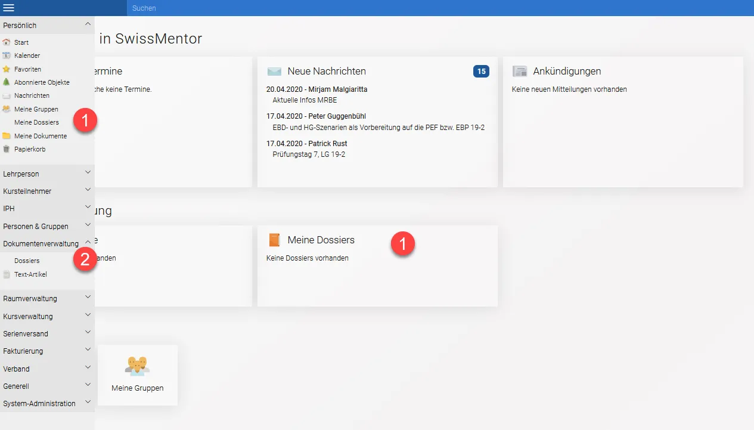Open the message Prüfungstag 7, LG 19-2
The height and width of the screenshot is (430, 754).
coord(309,154)
